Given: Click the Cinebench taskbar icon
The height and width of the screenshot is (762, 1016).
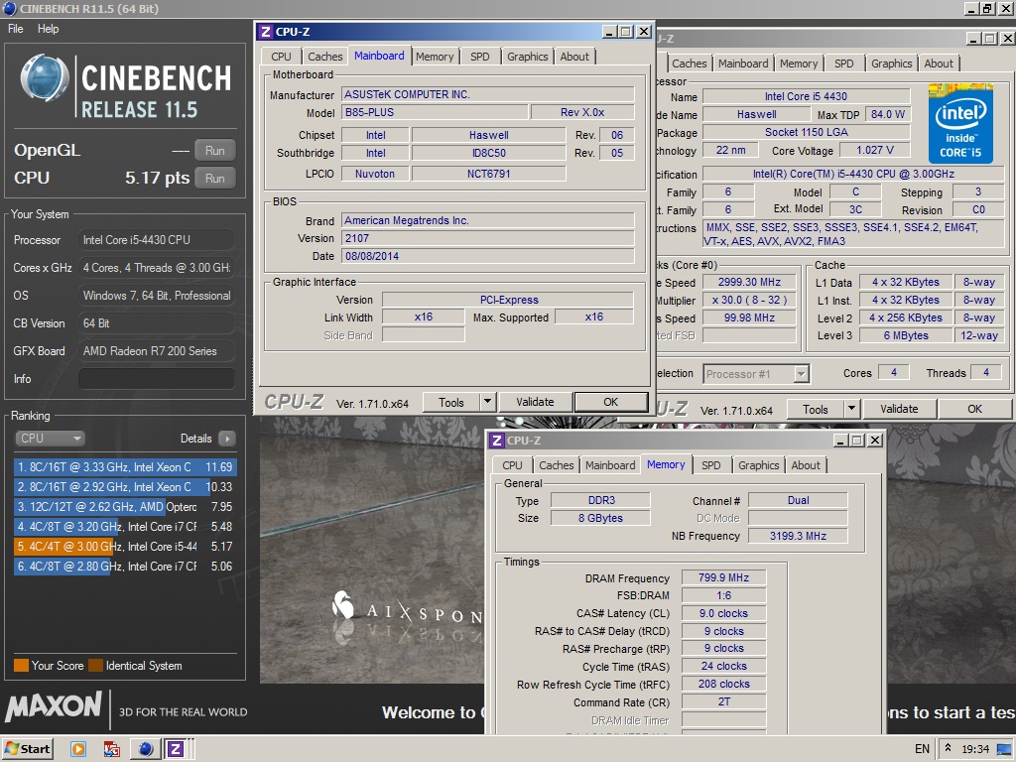Looking at the screenshot, I should coord(146,749).
